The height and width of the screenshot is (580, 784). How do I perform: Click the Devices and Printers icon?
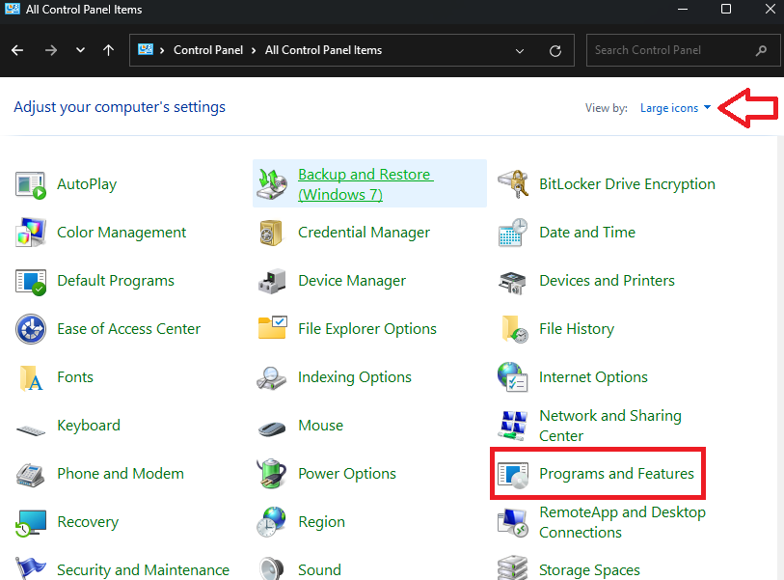[x=513, y=281]
